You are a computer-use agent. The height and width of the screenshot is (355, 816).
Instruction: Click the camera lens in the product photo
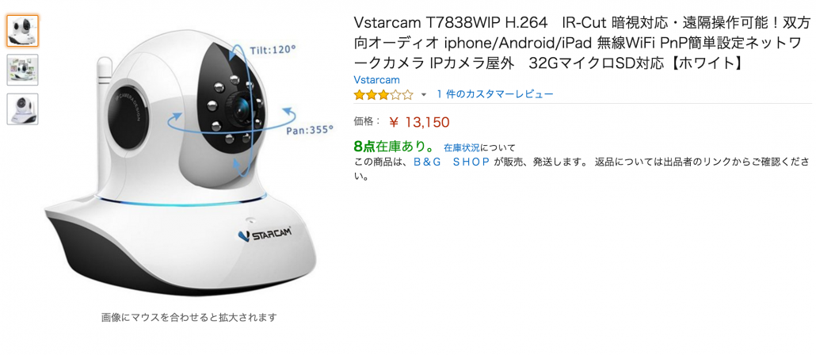(242, 105)
